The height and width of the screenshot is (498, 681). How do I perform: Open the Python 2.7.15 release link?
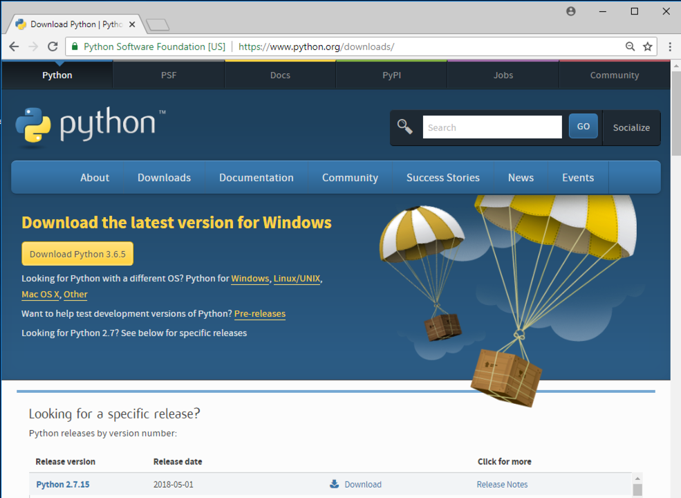click(63, 484)
